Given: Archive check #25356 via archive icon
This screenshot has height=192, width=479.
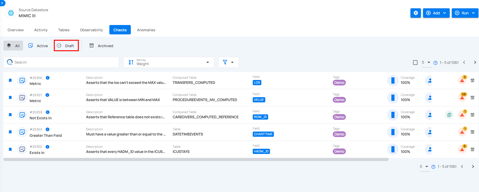Looking at the screenshot, I should point(472,80).
